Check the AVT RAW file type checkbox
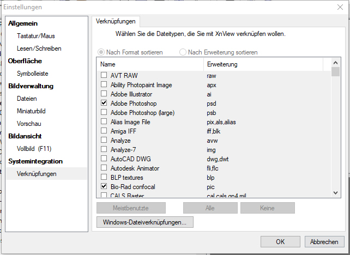This screenshot has height=255, width=350. (x=104, y=76)
